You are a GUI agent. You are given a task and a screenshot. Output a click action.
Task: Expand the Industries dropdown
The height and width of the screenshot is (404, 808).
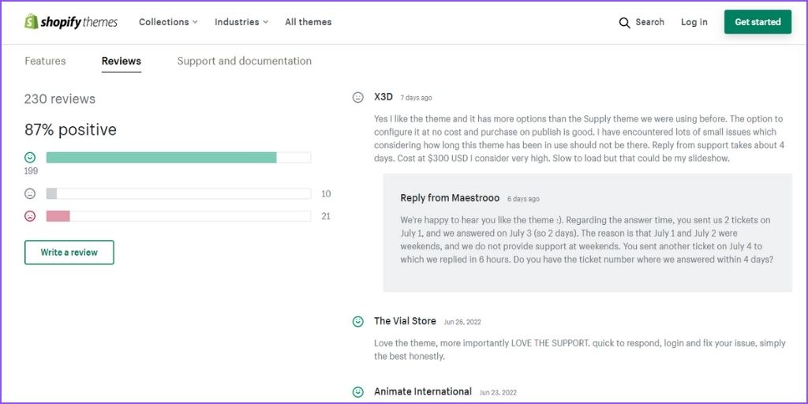241,22
